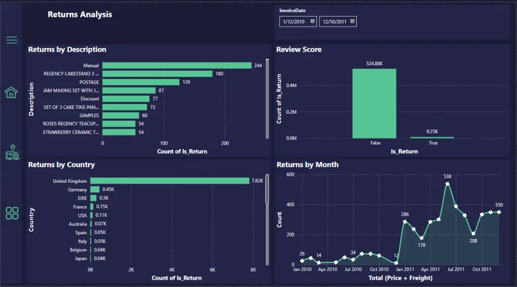Select the JAM MAKING SET bar
This screenshot has height=287, width=517.
[129, 90]
